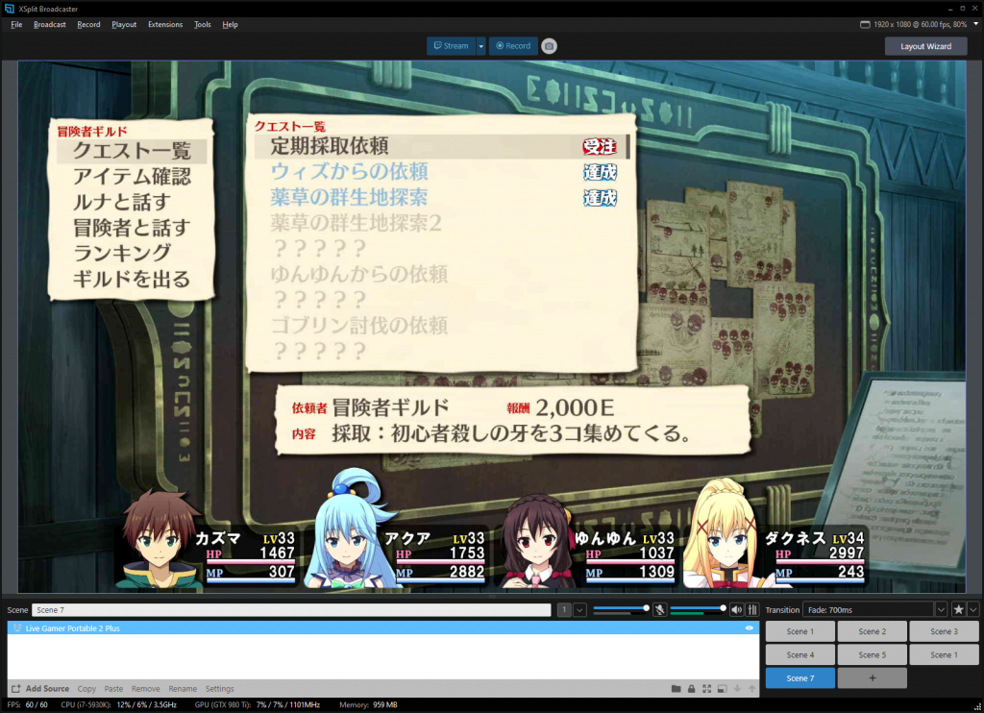Click the folder icon in the source toolbar
984x713 pixels.
coord(676,689)
